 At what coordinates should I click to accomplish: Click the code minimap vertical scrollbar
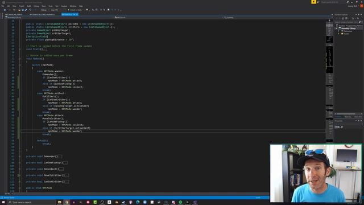pos(329,81)
